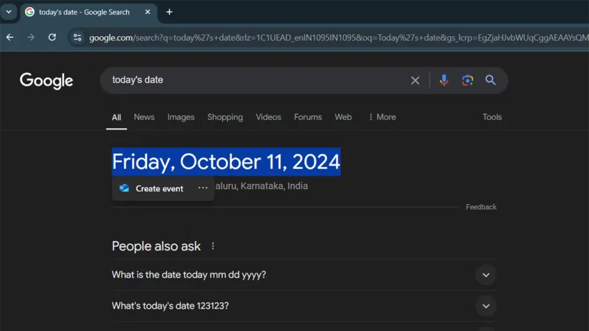Switch to the News tab
Screen dimensions: 589x331
[144, 117]
